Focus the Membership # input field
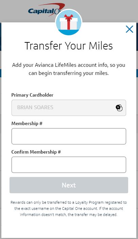Screen dimensions: 138x239 coord(69,136)
